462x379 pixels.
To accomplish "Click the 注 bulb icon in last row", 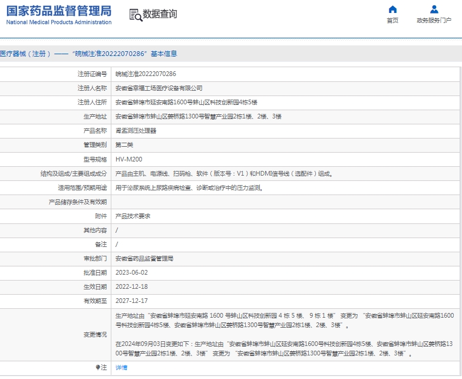I will coord(98,367).
